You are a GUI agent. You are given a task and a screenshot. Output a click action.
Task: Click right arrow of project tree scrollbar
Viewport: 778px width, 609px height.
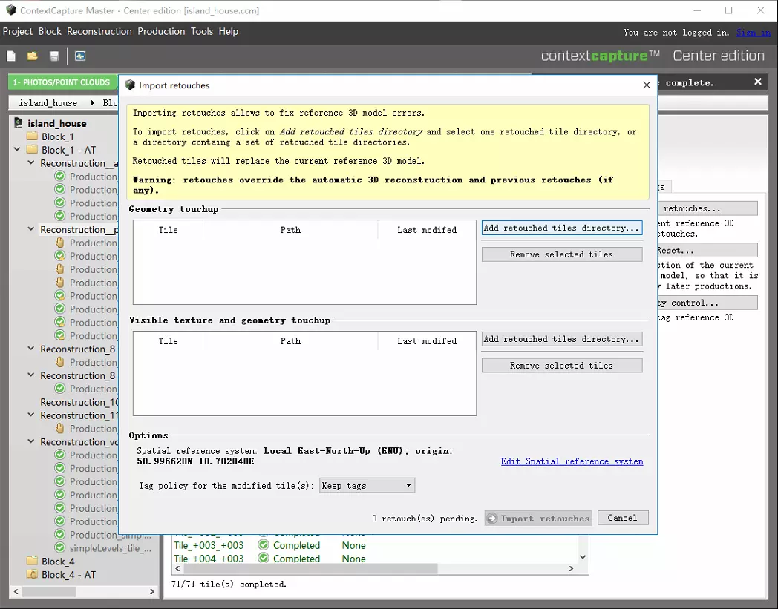(152, 591)
